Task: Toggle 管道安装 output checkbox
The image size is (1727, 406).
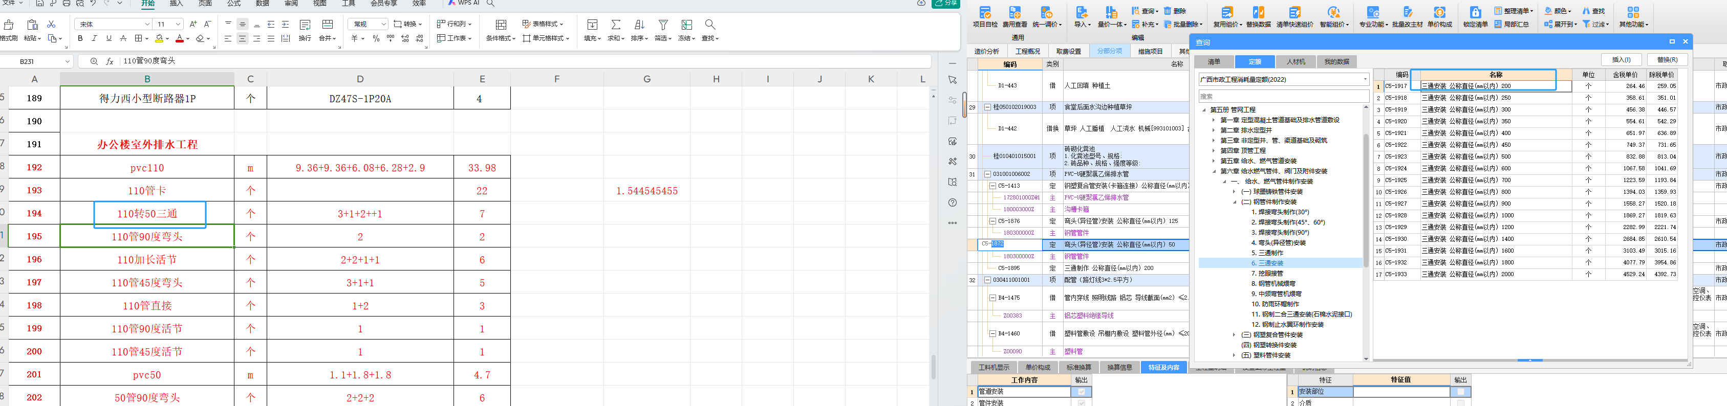Action: pos(1081,392)
